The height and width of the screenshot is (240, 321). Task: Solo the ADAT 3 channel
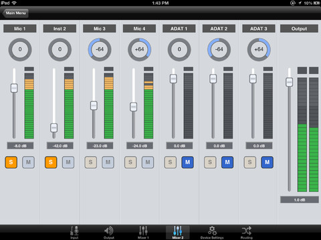coord(250,162)
